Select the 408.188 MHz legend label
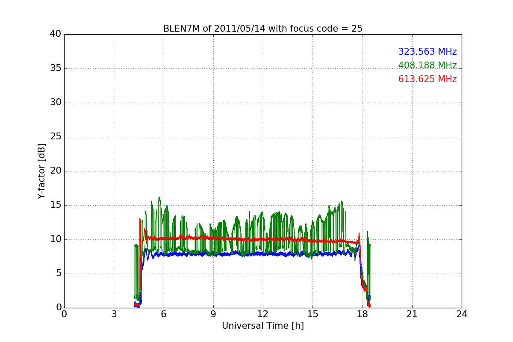 [427, 65]
